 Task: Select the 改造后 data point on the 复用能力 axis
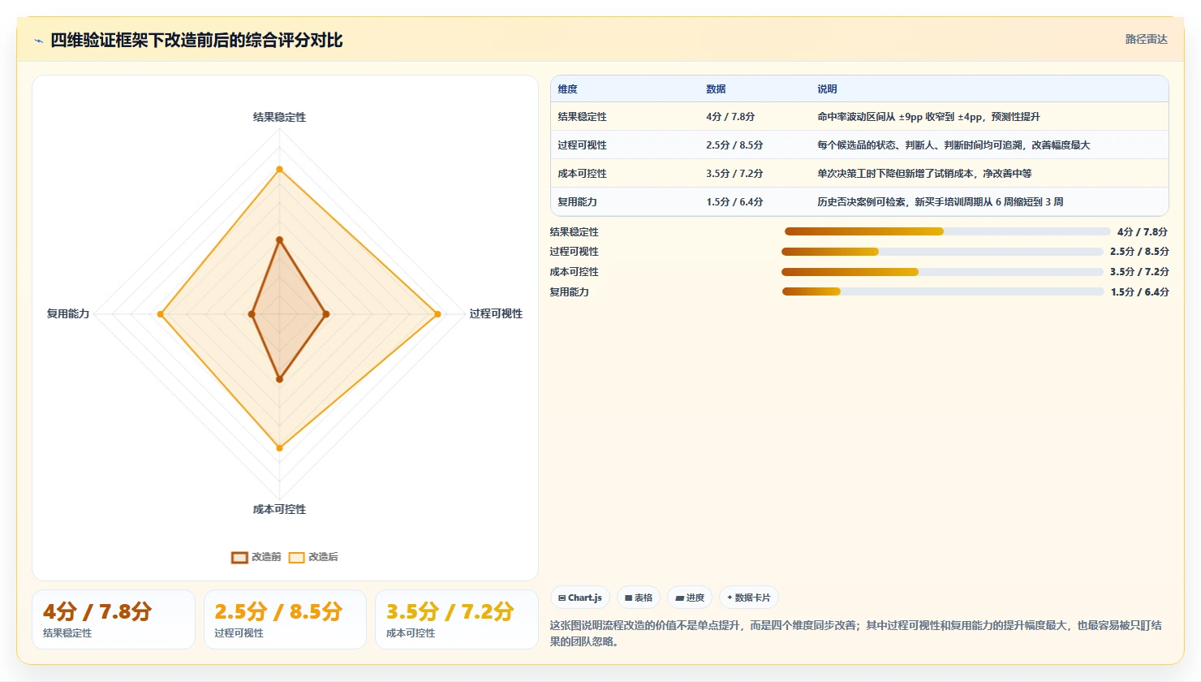[x=161, y=314]
